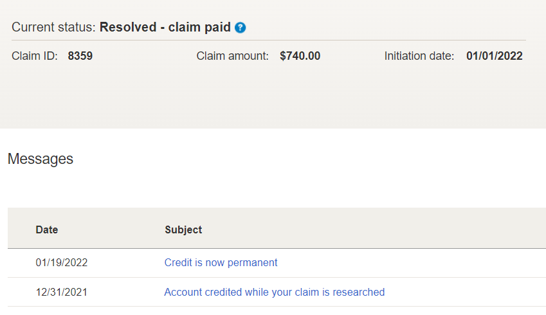Click the "Resolved - claim paid" status text
The image size is (546, 315).
(165, 28)
